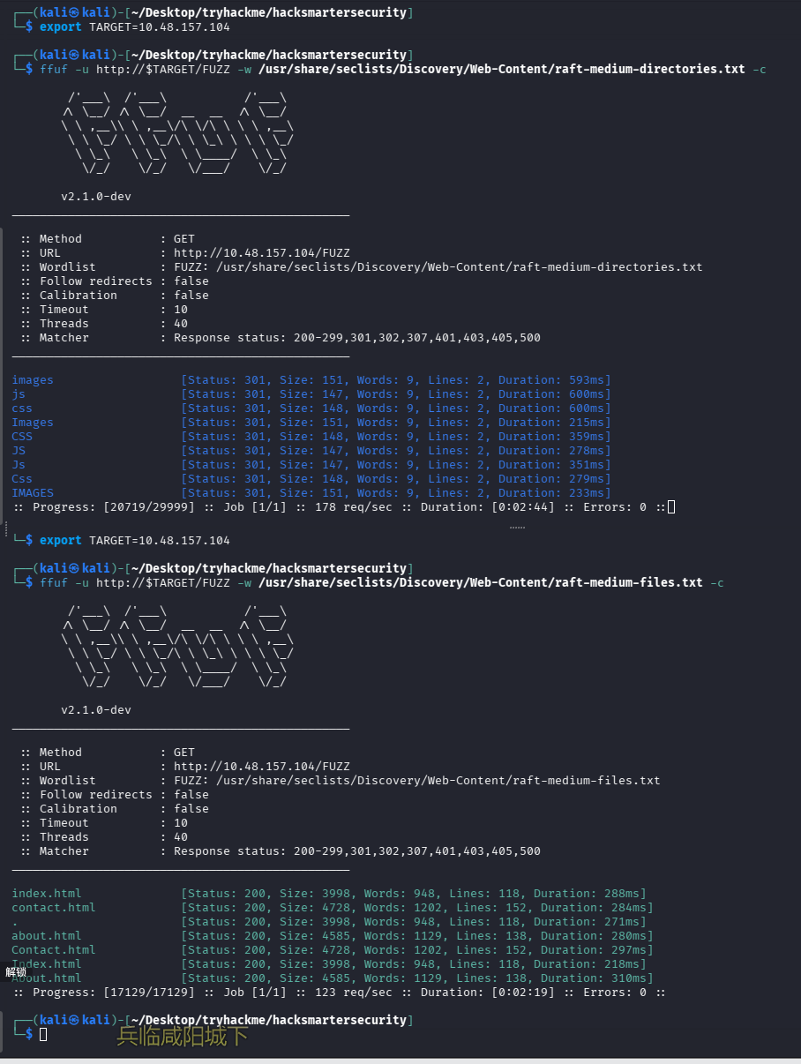
Task: Click the raft-medium-files.txt path in the ffuf command
Action: point(482,583)
